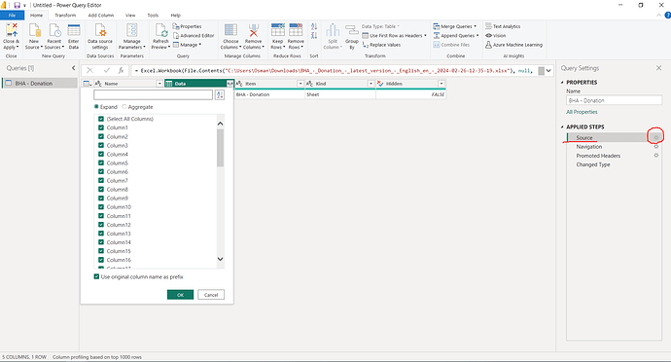Click the Remove Rows icon
The image size is (671, 362).
296,30
